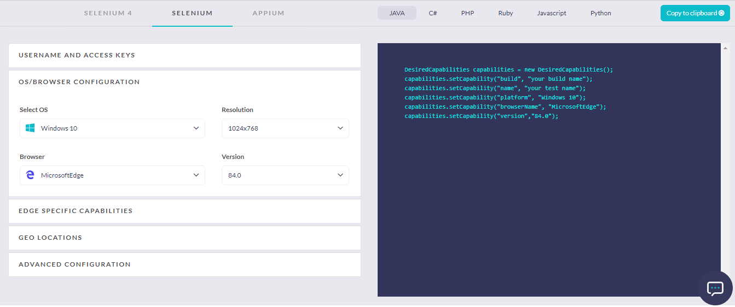Switch to the Appium tab
This screenshot has width=735, height=307.
point(268,13)
